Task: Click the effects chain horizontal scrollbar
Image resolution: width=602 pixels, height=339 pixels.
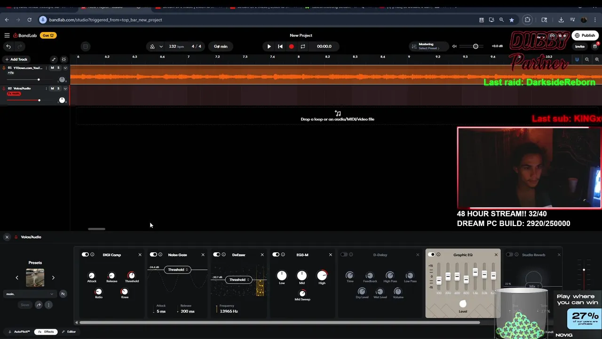Action: [x=280, y=323]
